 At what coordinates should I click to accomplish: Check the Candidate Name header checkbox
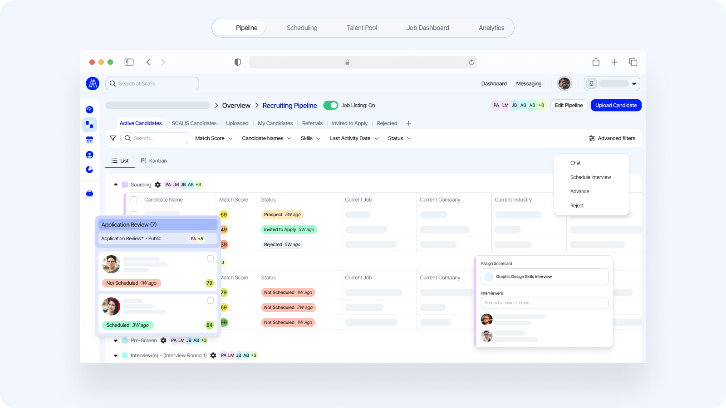134,199
